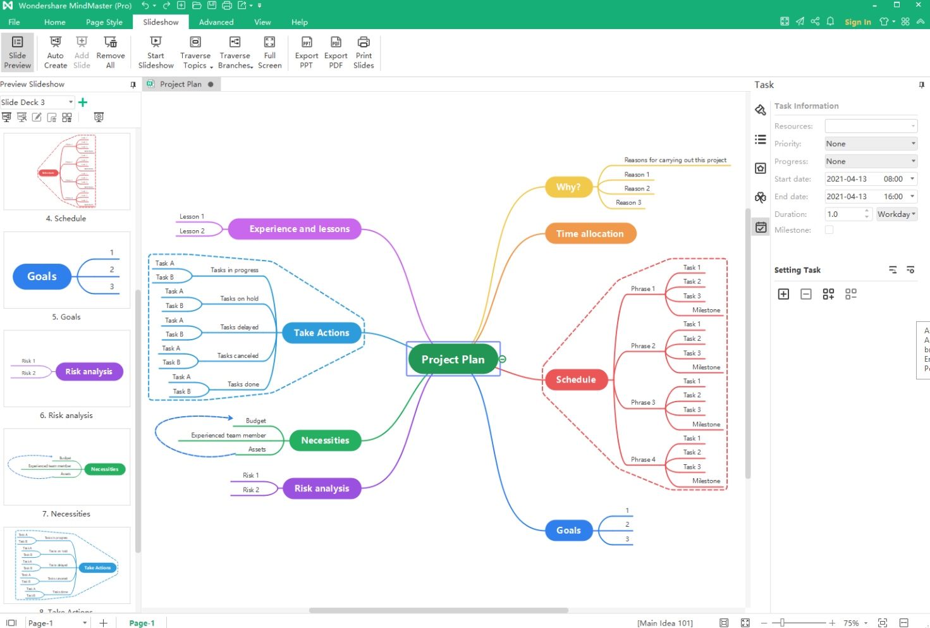Open the Workday duration unit dropdown
Viewport: 930px width, 628px height.
click(896, 214)
